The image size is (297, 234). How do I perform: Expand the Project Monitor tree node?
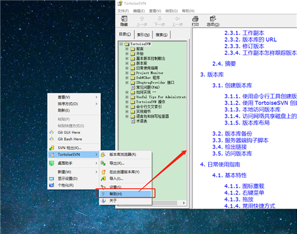pos(127,73)
